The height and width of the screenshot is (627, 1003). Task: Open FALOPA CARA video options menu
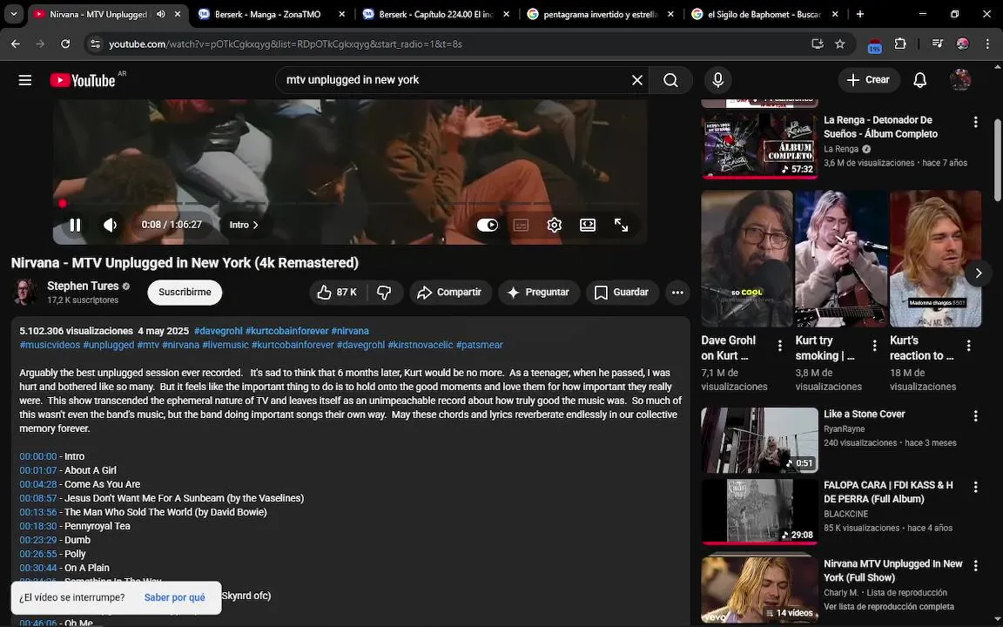tap(975, 487)
